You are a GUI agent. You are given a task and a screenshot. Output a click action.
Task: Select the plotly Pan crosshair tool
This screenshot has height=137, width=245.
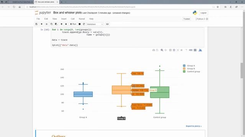pos(166,50)
